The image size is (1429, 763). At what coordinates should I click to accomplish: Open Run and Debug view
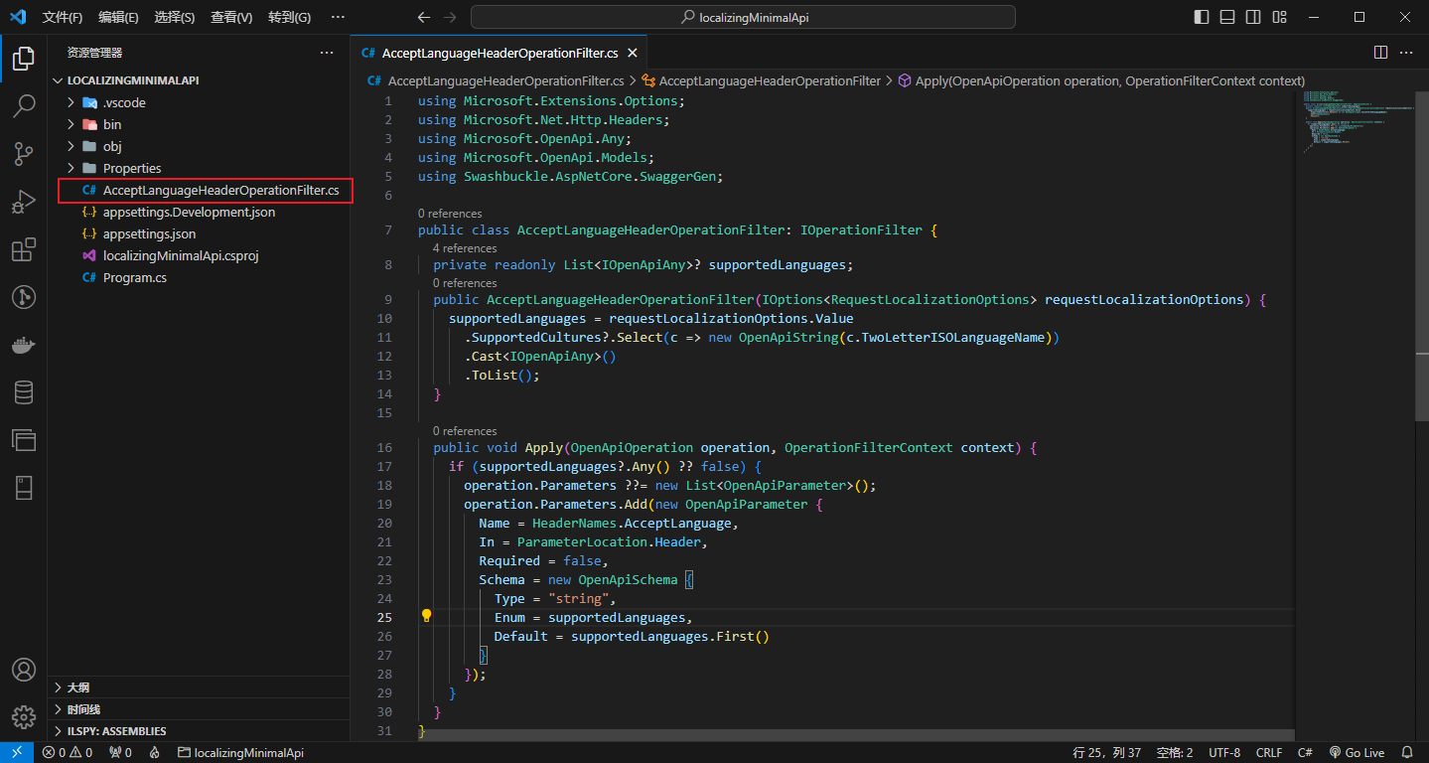click(24, 202)
